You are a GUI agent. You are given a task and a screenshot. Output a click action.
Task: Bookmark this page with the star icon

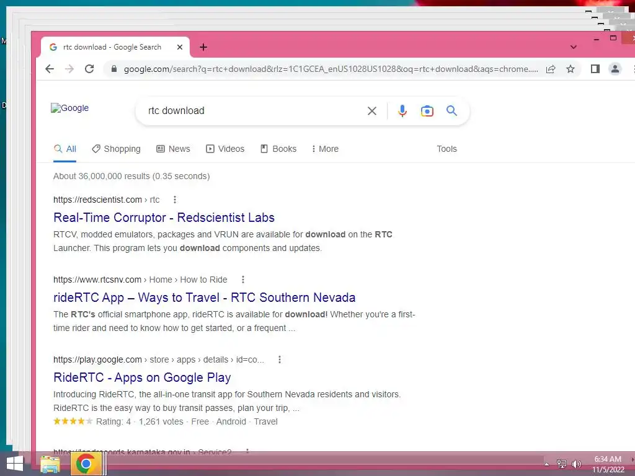coord(571,69)
